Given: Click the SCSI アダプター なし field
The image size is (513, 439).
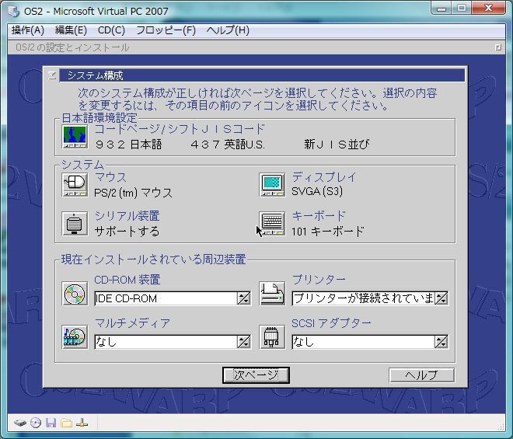Looking at the screenshot, I should [x=363, y=342].
